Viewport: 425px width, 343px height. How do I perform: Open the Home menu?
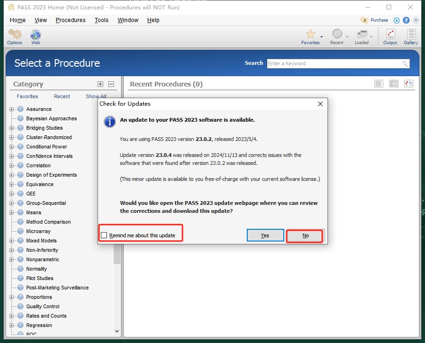(x=18, y=20)
